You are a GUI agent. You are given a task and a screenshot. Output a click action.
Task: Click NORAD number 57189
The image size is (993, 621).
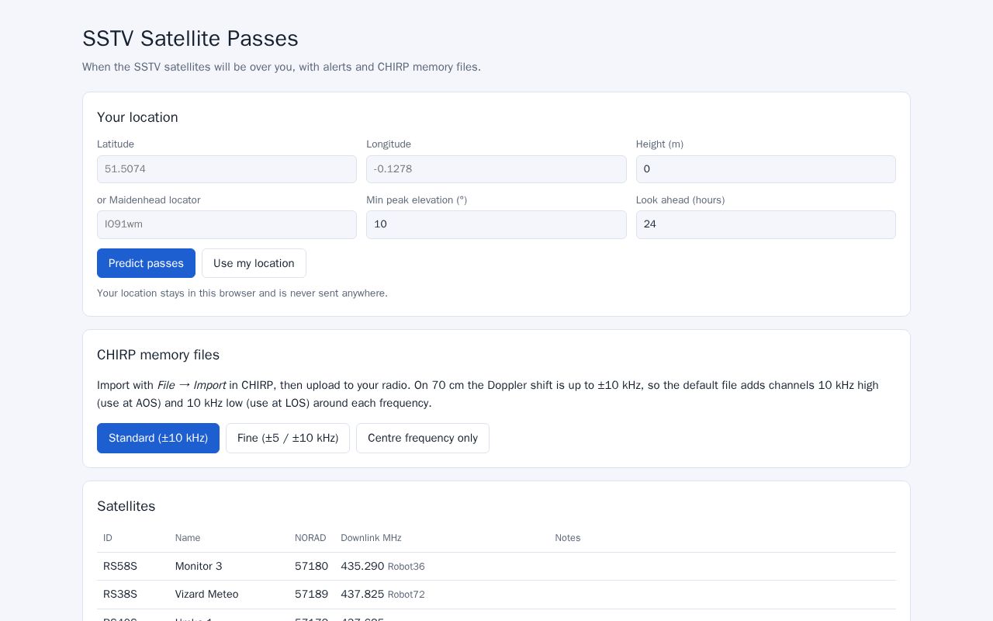(311, 595)
